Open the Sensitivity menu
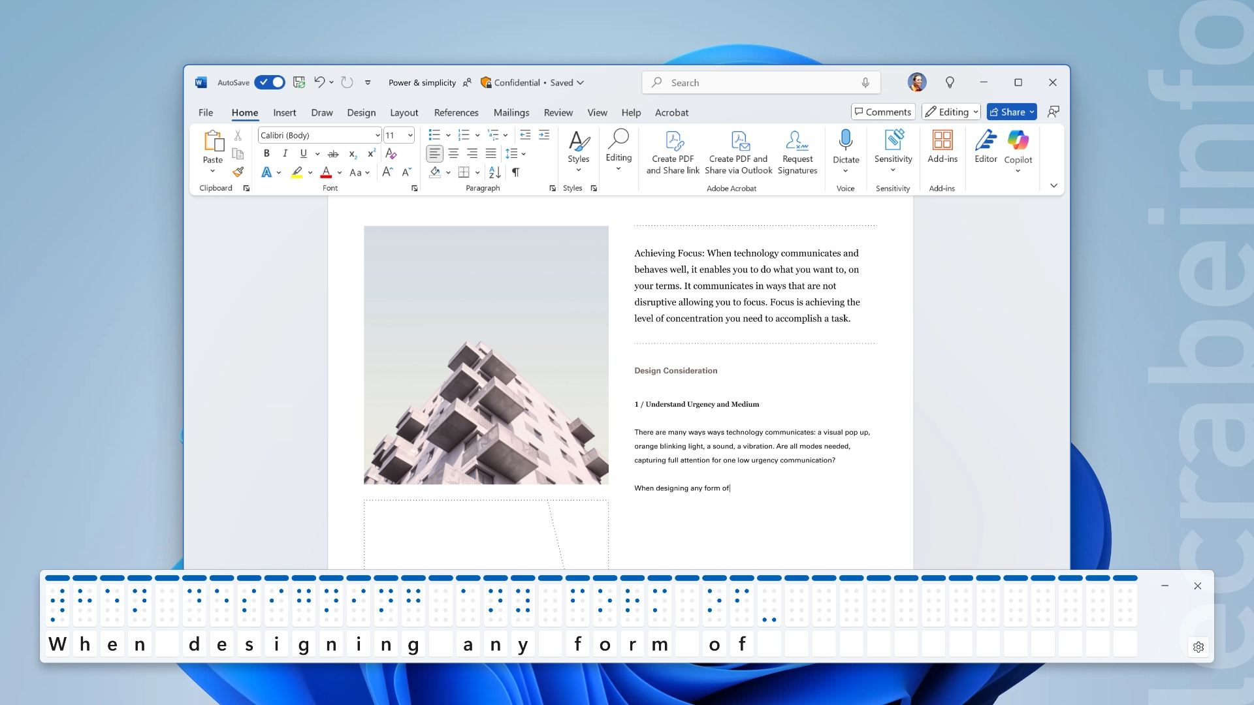The height and width of the screenshot is (705, 1254). [893, 151]
